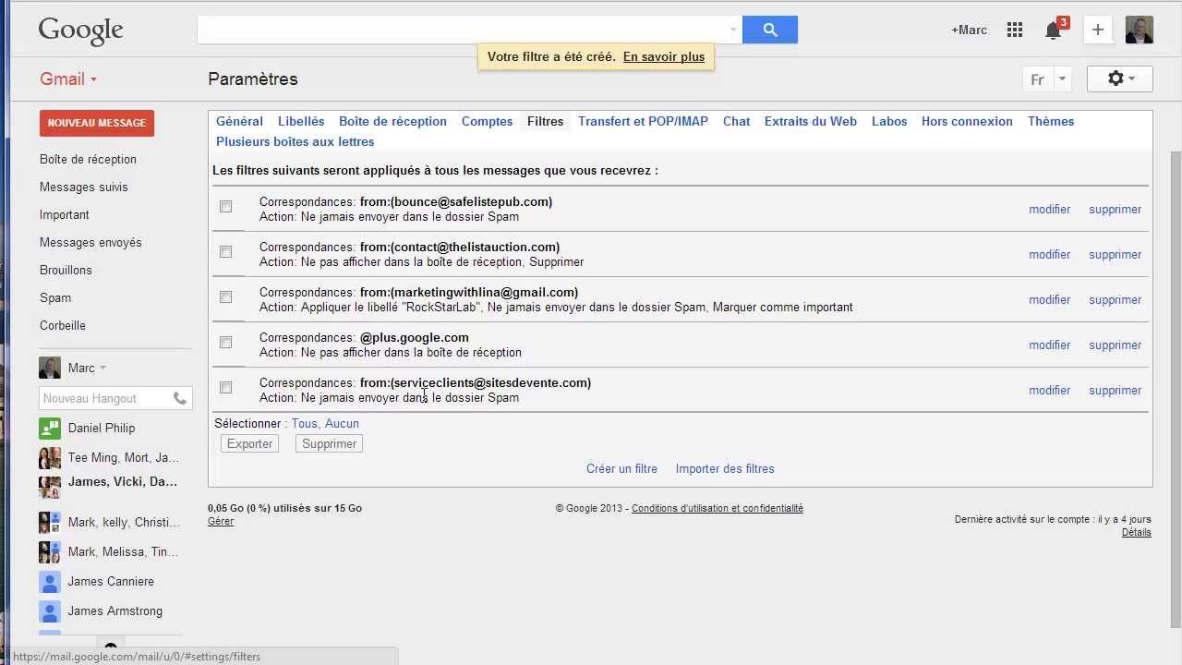Open the Boîte de réception folder

88,159
